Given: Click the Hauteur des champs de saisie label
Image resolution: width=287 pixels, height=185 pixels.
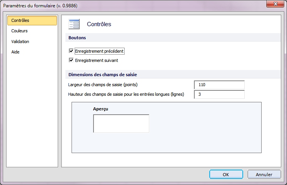Looking at the screenshot, I should (126, 94).
